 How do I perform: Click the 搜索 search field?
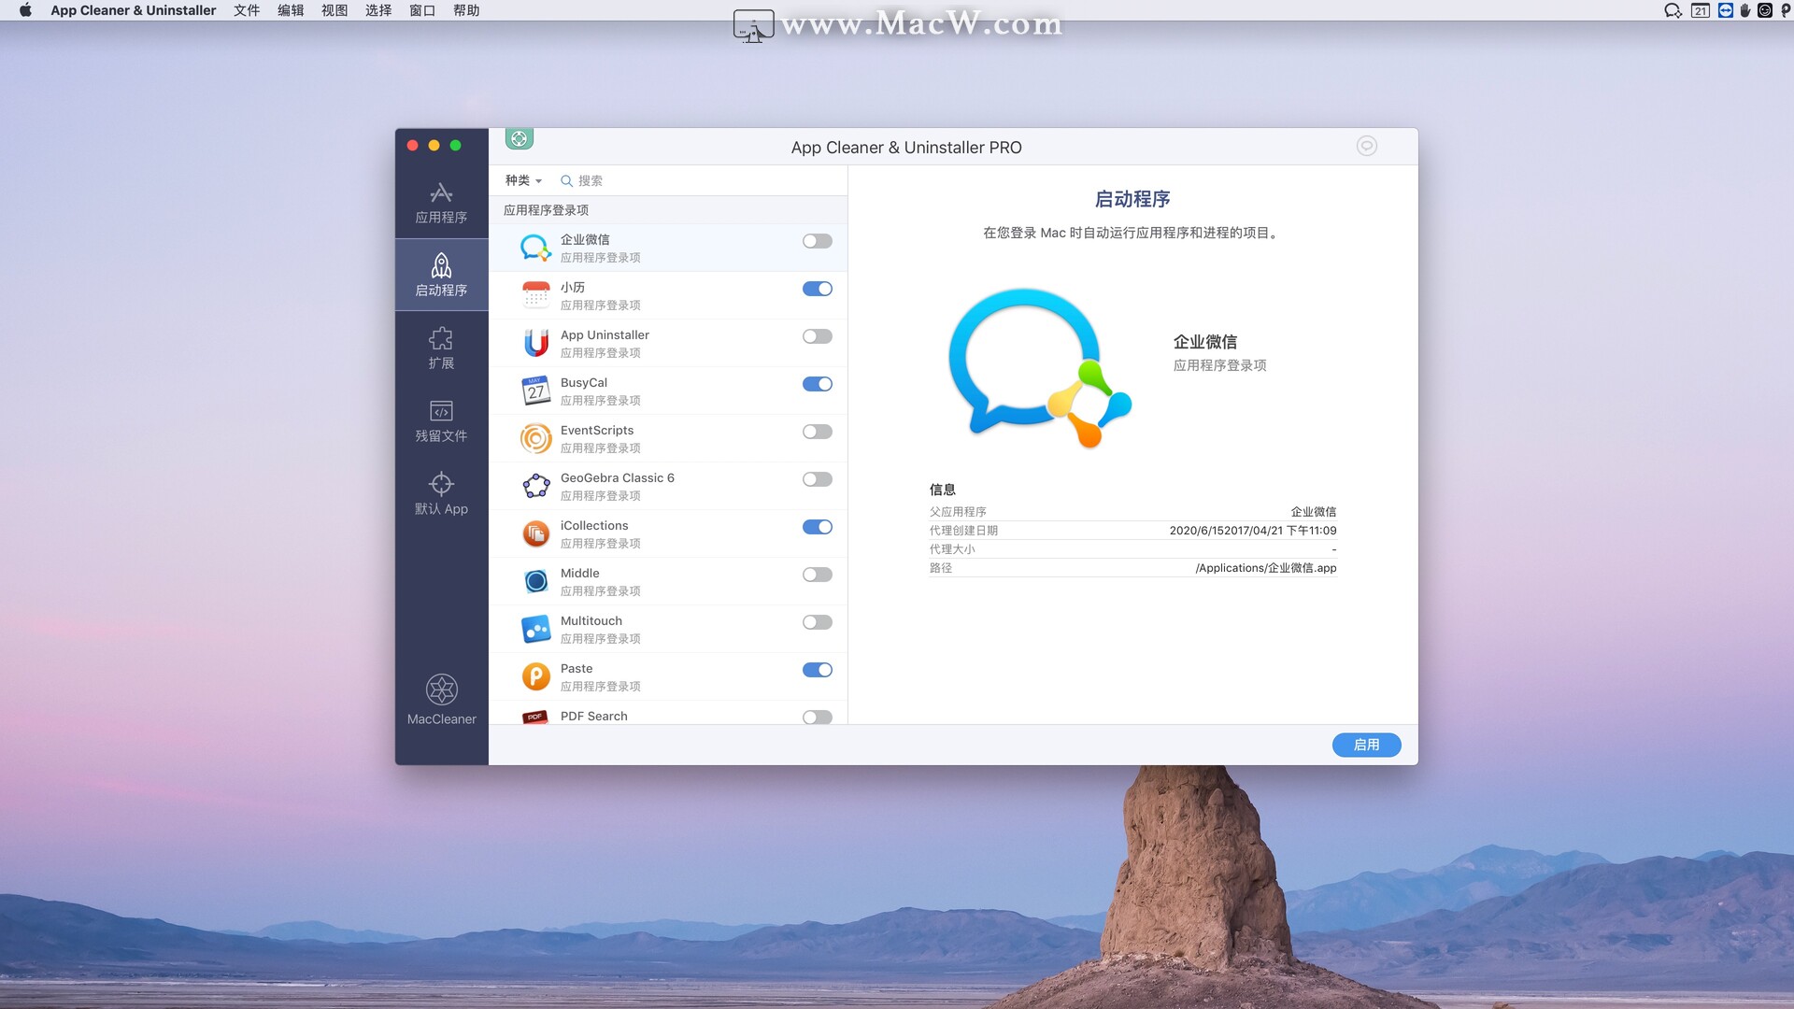coord(701,180)
